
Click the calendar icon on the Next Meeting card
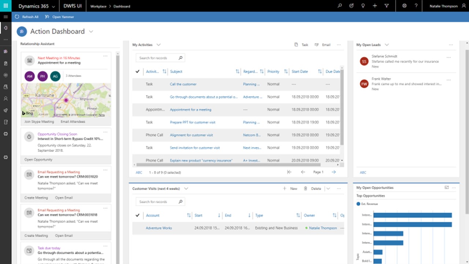click(x=30, y=60)
